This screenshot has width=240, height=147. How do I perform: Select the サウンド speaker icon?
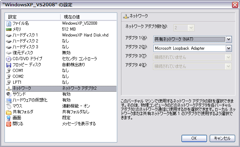pyautogui.click(x=9, y=94)
